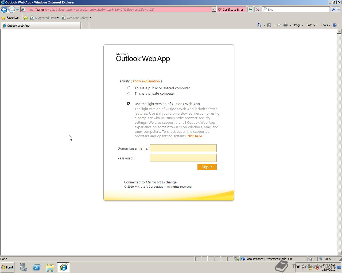The width and height of the screenshot is (342, 273).
Task: Refresh the page with the green arrows icon
Action: (250, 9)
